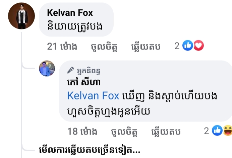Click the អ្នកនិពន្ធ author label
Screen dimensions: 232x158
pyautogui.click(x=89, y=71)
